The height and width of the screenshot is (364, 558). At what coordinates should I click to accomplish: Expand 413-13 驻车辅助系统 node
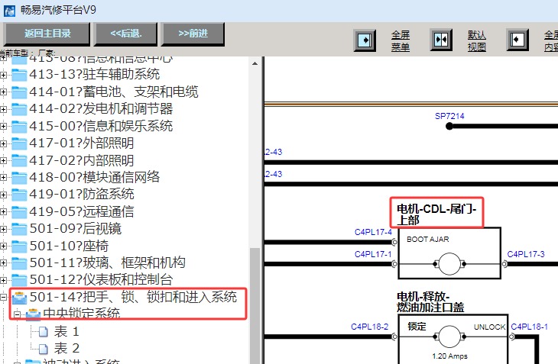pos(3,75)
